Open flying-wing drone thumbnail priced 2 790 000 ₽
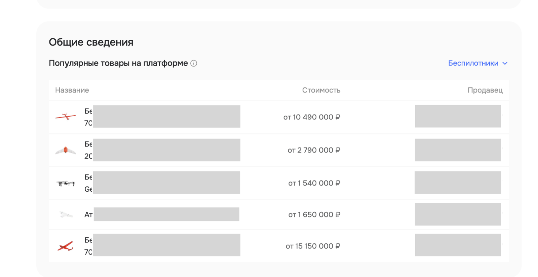The image size is (538, 277). 66,150
